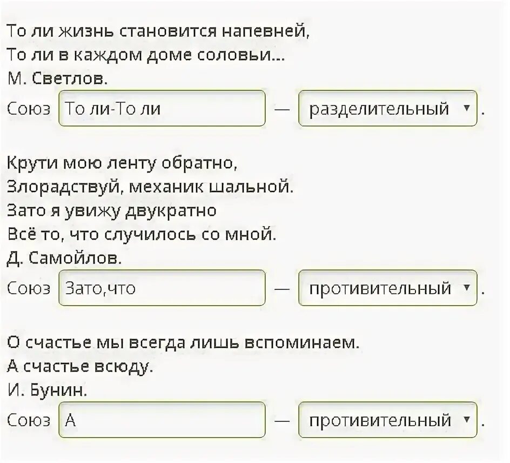This screenshot has height=463, width=510.
Task: Click the line 'Всё то, что случилось со мной.'
Action: click(142, 234)
